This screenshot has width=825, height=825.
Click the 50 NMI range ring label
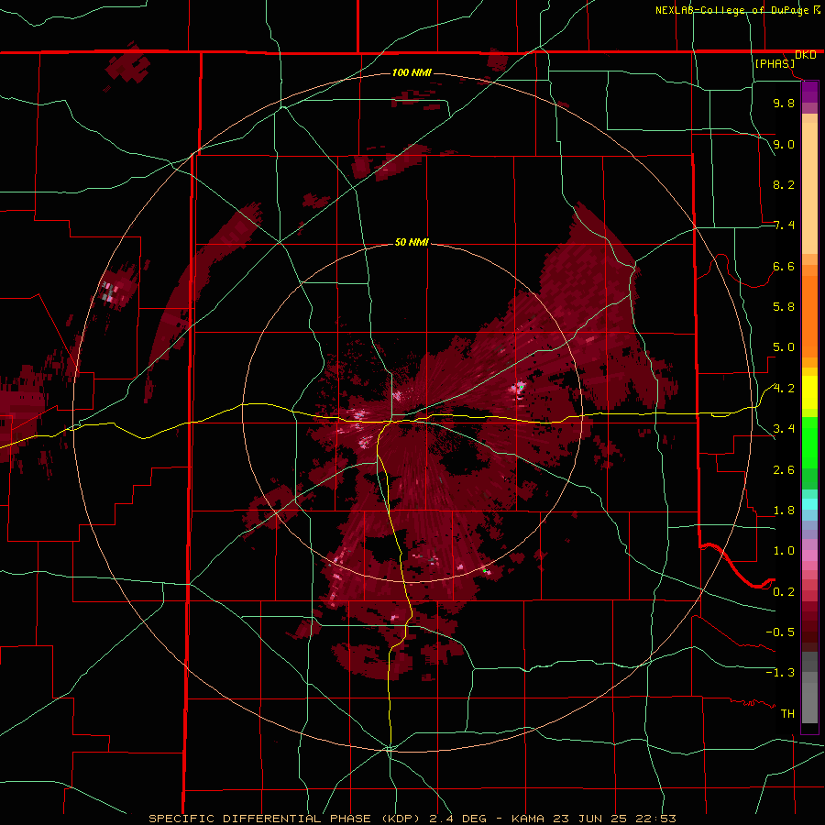[412, 242]
